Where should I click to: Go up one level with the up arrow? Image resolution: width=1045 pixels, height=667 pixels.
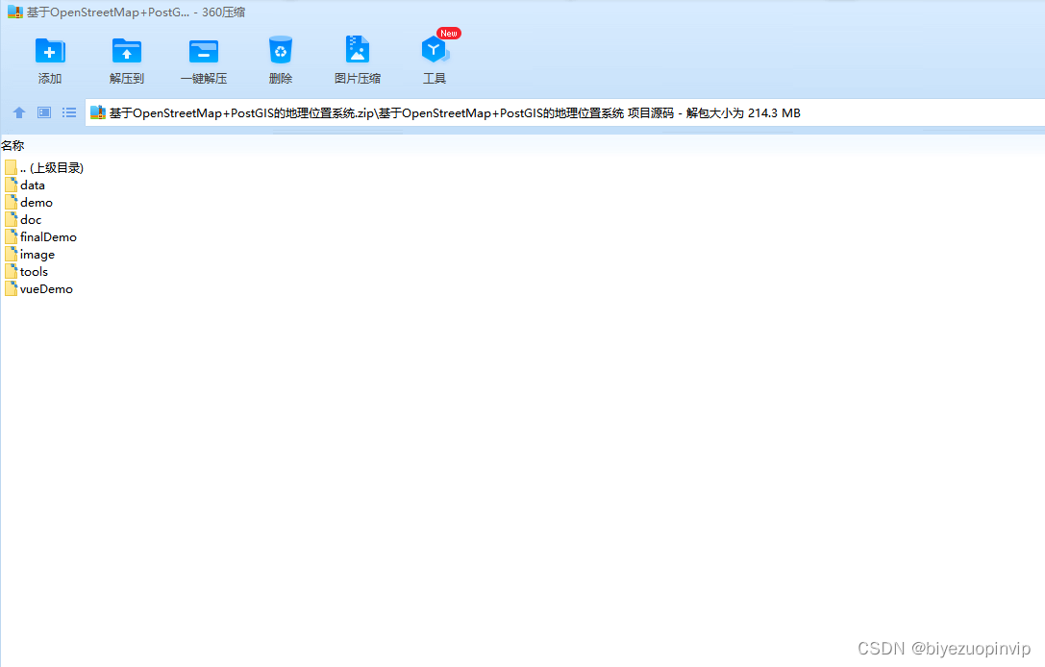coord(19,112)
